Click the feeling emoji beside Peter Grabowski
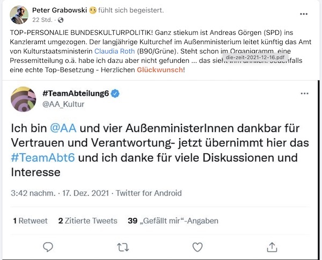This screenshot has width=322, height=260. point(93,11)
